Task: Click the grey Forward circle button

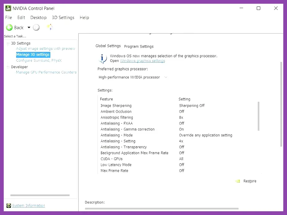Action: click(x=36, y=27)
